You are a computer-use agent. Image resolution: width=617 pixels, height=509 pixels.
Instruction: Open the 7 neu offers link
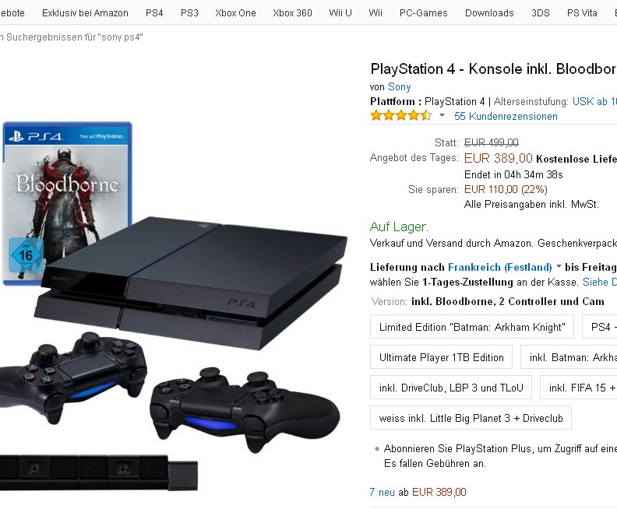coord(382,492)
